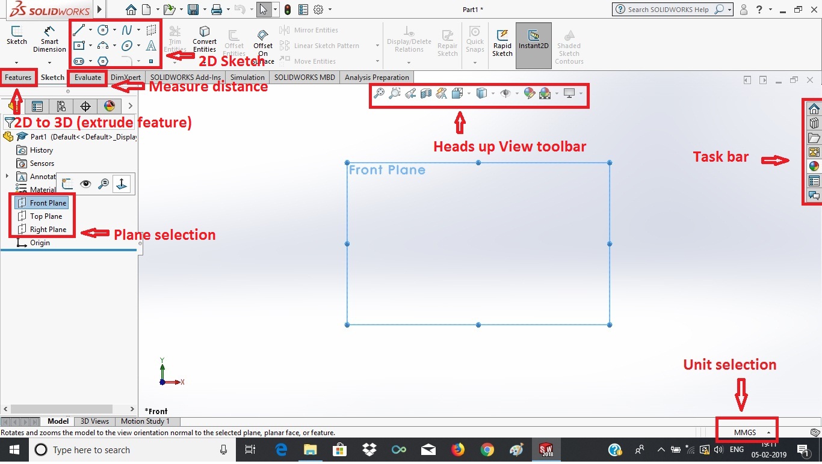Expand the Annotations tree node
822x464 pixels.
7,177
